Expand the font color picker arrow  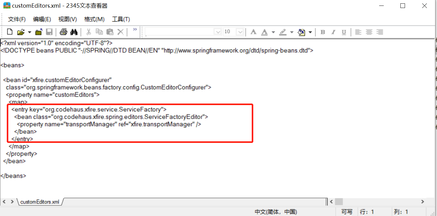click(x=273, y=32)
